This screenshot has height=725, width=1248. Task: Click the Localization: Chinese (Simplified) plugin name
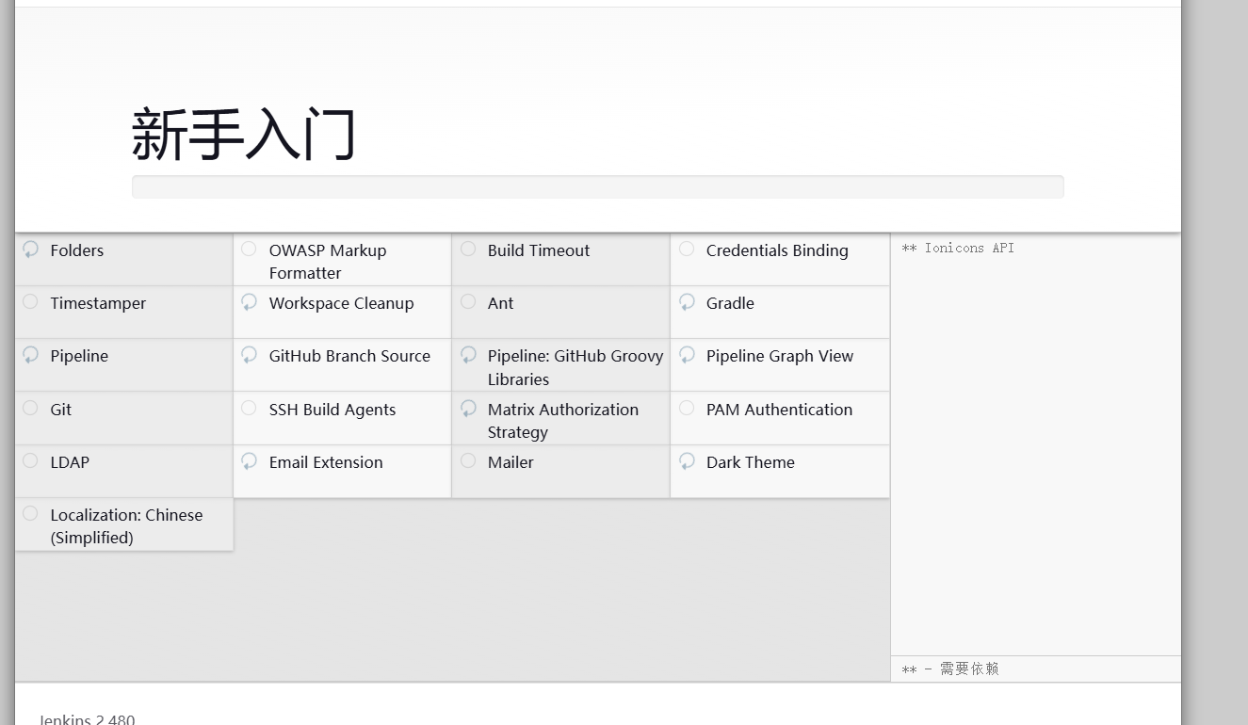click(126, 526)
